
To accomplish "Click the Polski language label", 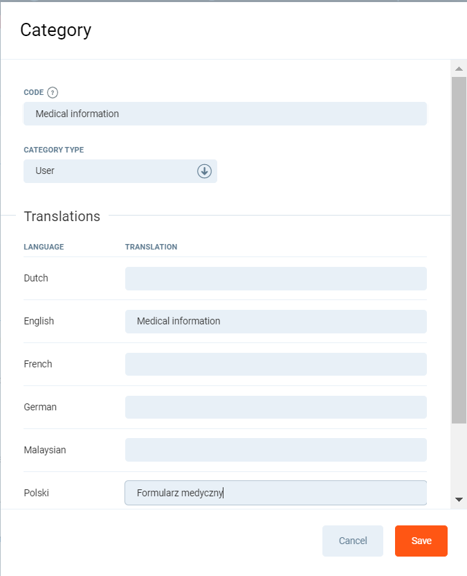I will coord(36,494).
